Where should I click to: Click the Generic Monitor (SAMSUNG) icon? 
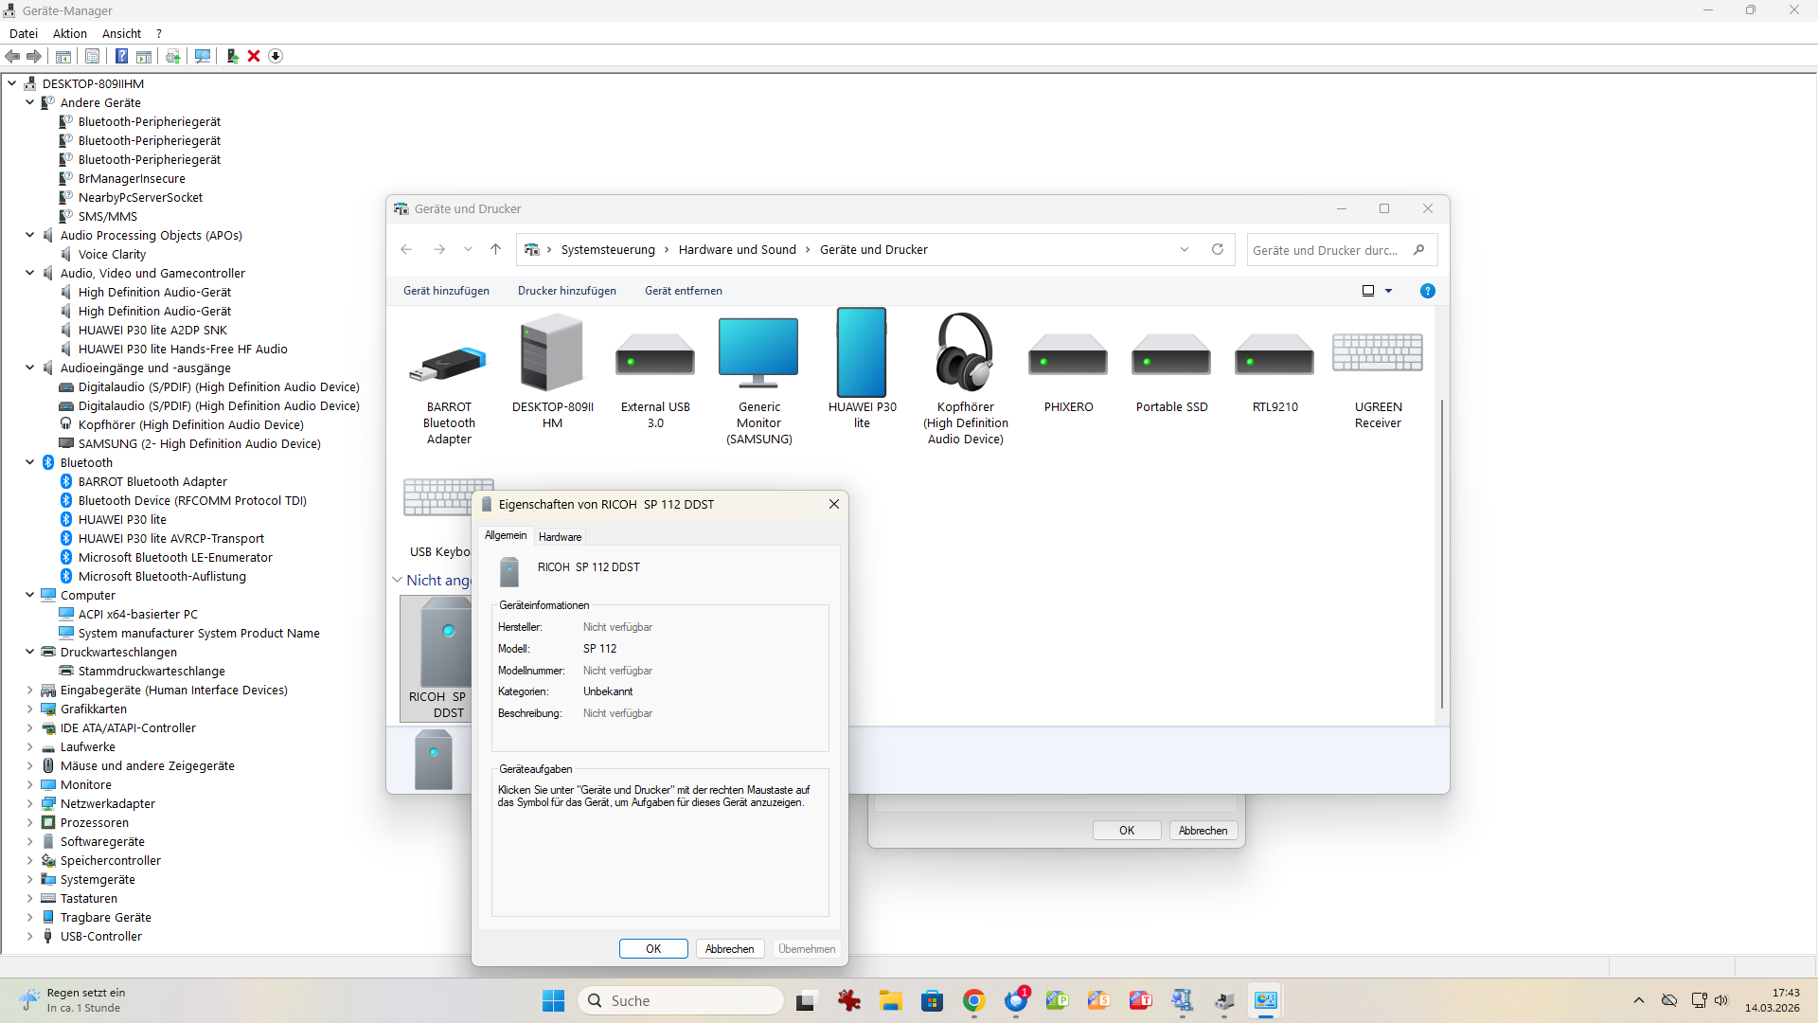pyautogui.click(x=758, y=353)
